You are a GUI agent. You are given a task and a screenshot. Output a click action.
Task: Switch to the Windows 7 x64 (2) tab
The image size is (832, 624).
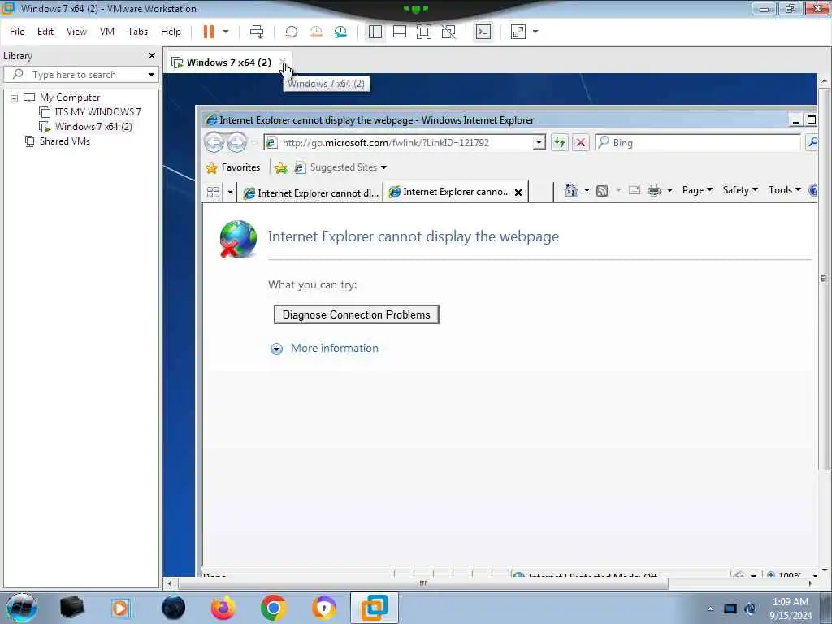228,63
